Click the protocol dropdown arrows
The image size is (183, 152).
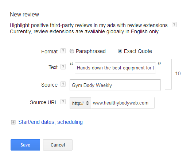click(87, 103)
